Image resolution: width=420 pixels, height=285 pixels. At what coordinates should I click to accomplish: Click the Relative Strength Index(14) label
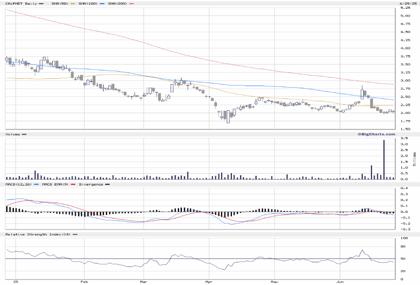point(37,234)
